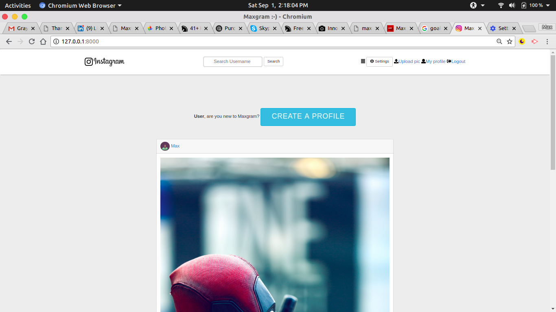Go to the browser home icon
The width and height of the screenshot is (556, 312).
pos(43,41)
